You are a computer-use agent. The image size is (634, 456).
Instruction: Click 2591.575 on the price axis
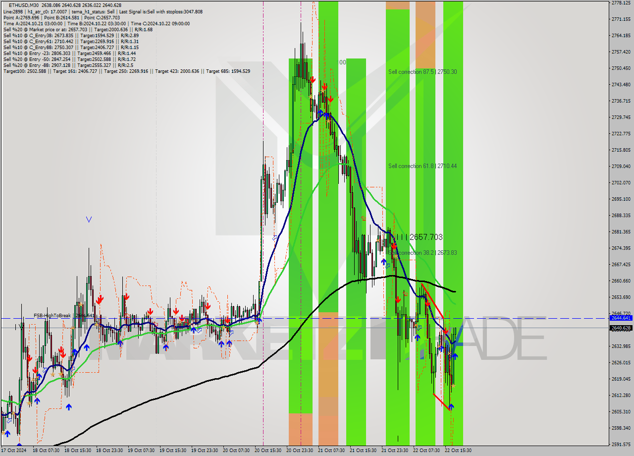(621, 444)
